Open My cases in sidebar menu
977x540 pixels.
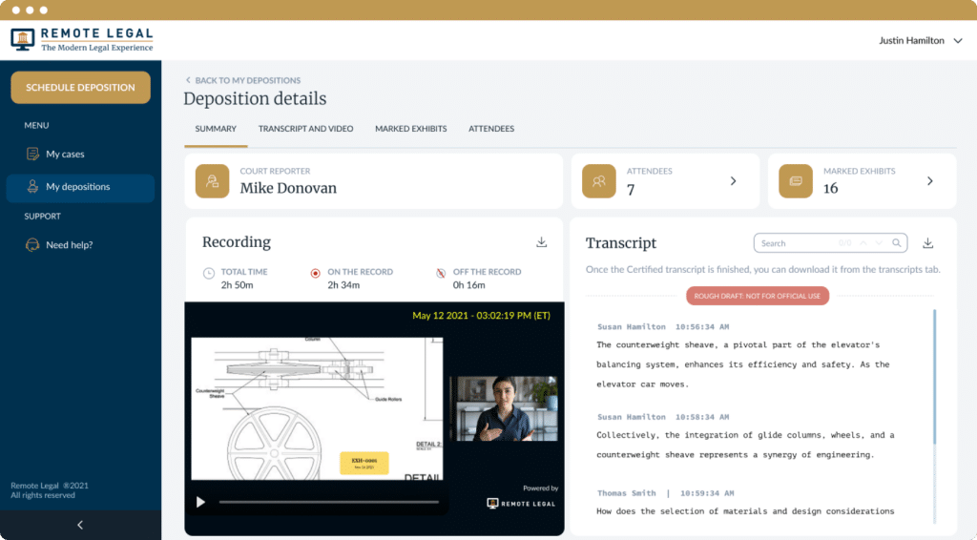(x=65, y=154)
